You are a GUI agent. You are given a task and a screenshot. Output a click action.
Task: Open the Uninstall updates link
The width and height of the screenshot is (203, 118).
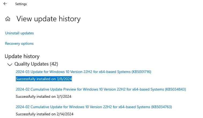(19, 33)
